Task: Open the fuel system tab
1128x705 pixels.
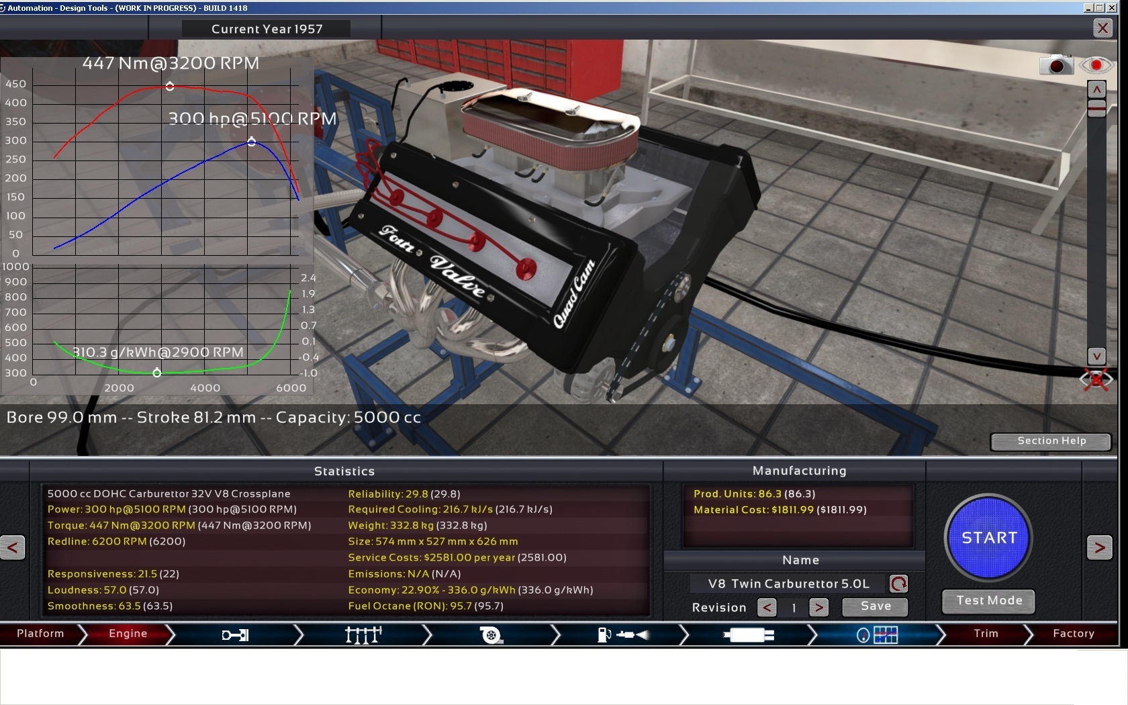Action: coord(622,634)
